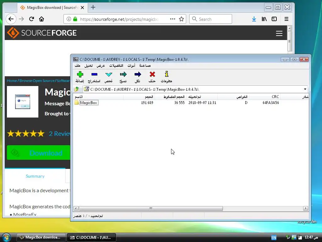Bookmark this page with the star icon
Screen dimensions: 322x242
point(181,19)
